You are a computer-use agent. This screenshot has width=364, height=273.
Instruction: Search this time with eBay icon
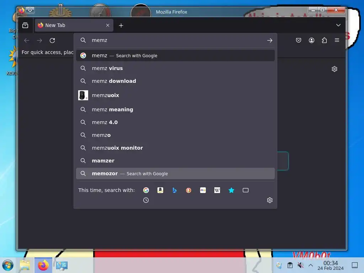(203, 191)
